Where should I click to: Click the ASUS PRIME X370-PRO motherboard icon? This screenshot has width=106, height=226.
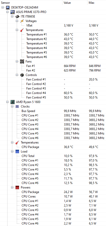(13, 12)
